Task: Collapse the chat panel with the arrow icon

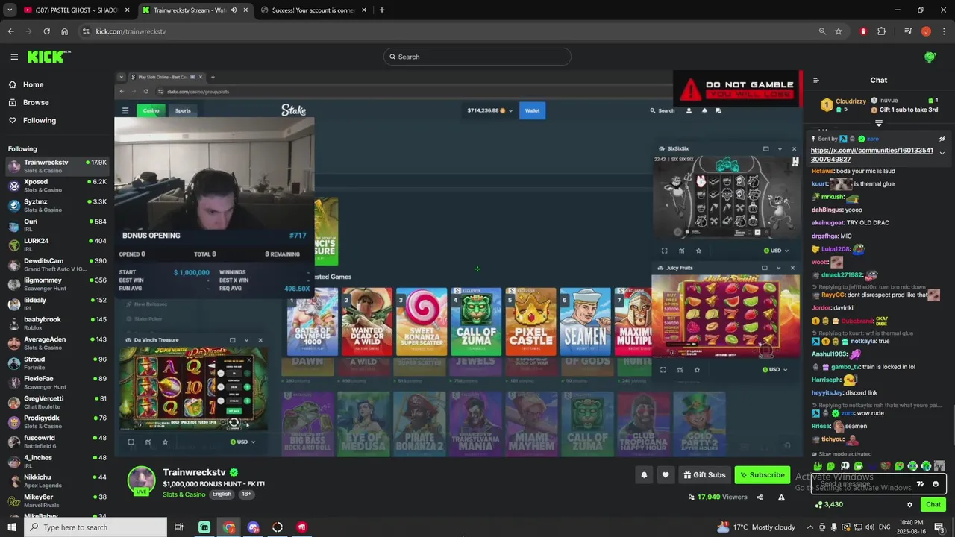Action: tap(815, 81)
